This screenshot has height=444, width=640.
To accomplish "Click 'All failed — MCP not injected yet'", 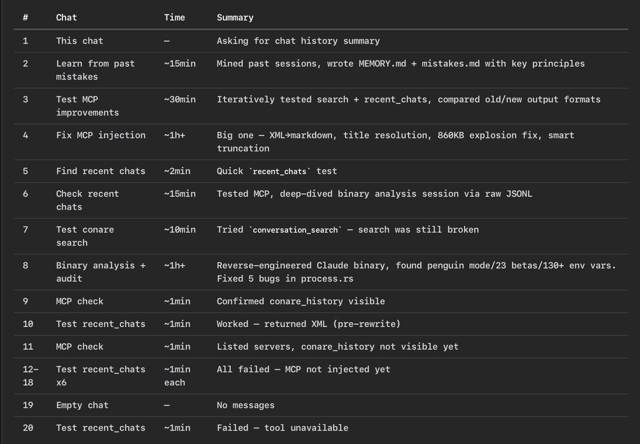I will point(303,369).
